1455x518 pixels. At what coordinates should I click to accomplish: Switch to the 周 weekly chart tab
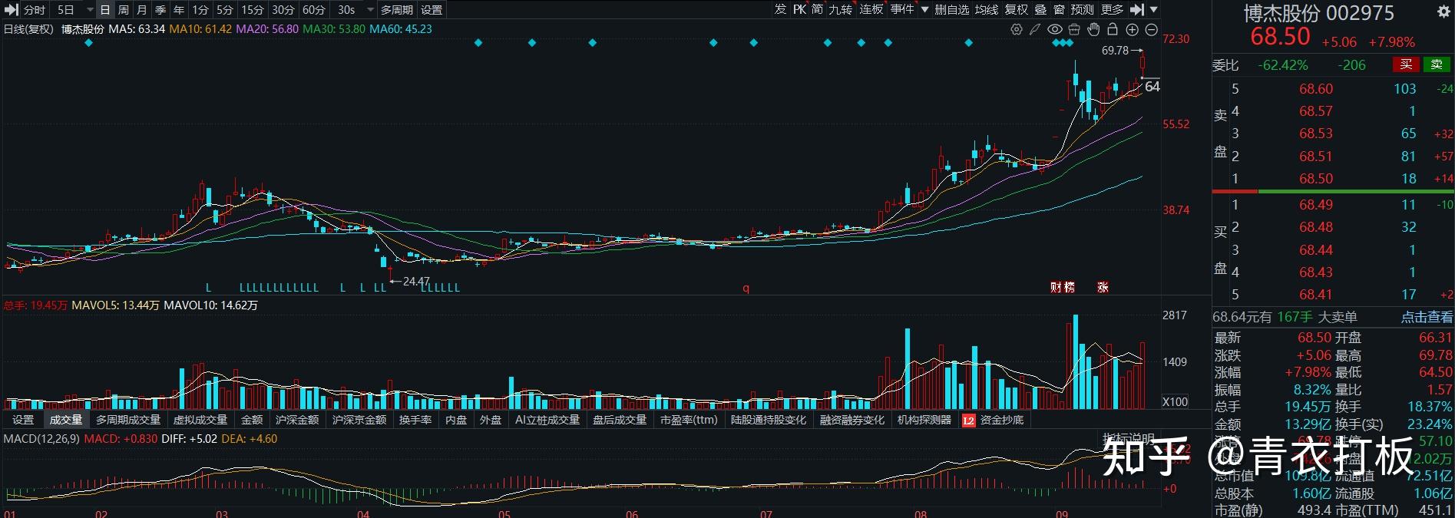point(123,10)
